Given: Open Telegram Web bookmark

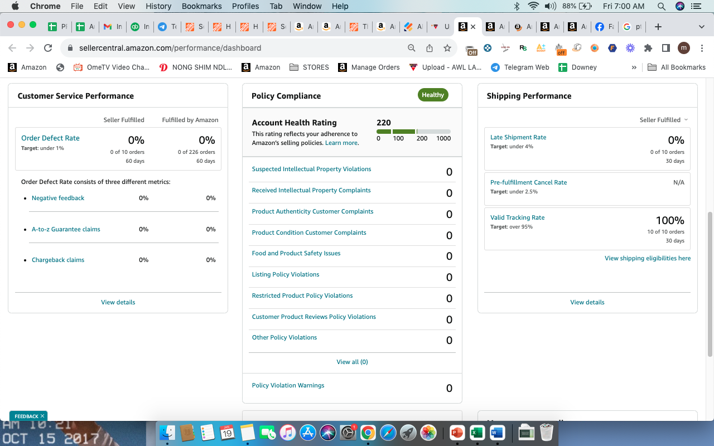Looking at the screenshot, I should 520,67.
